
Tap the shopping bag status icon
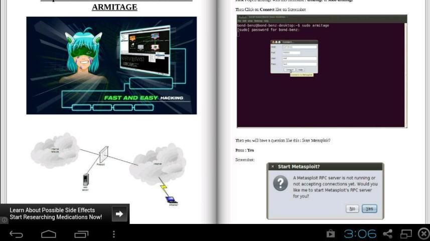click(x=330, y=233)
